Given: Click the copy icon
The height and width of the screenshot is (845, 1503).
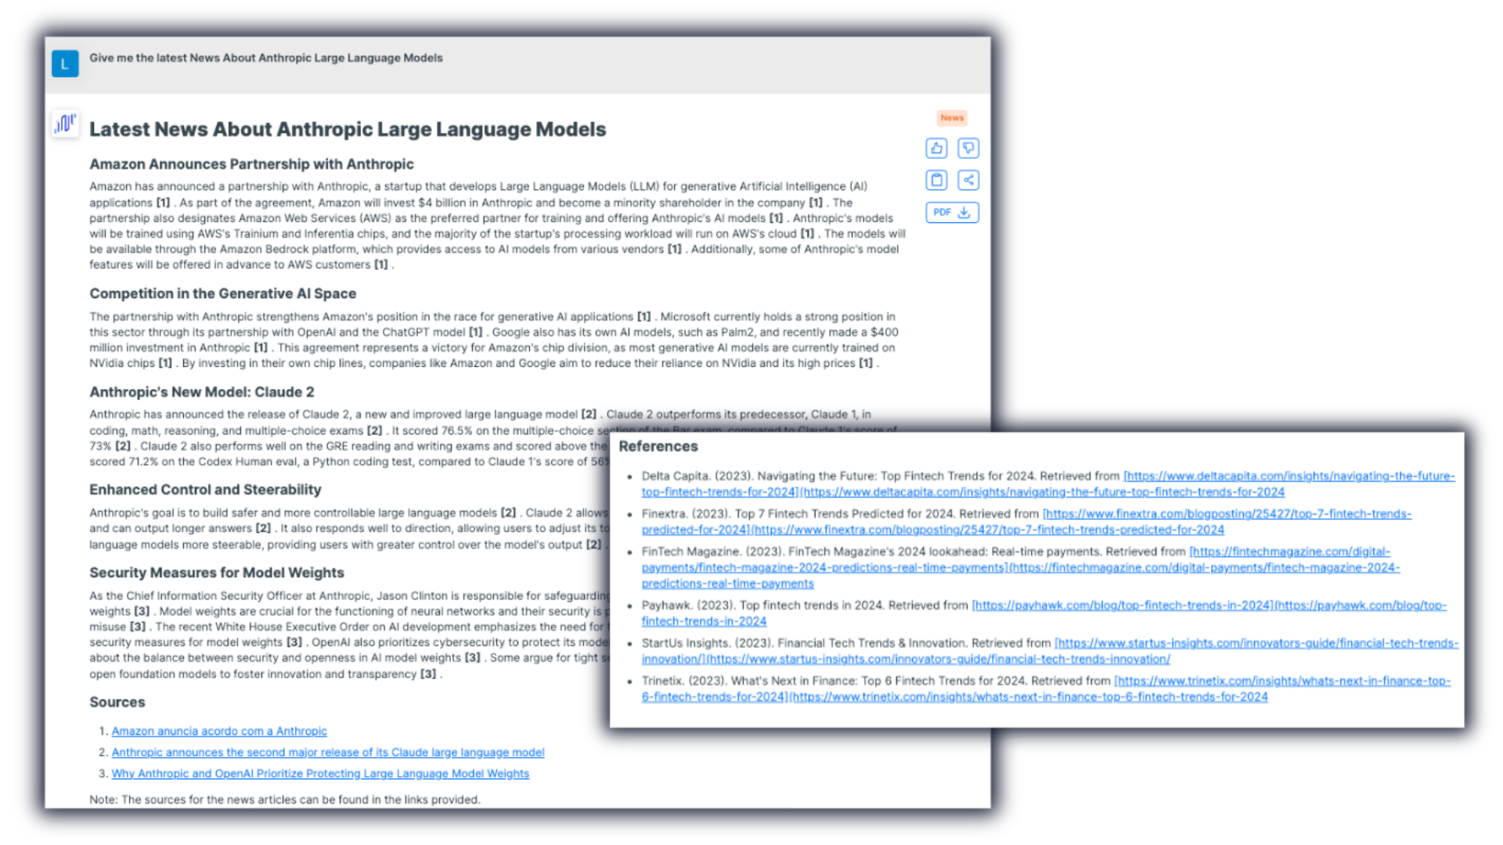Looking at the screenshot, I should pyautogui.click(x=936, y=179).
